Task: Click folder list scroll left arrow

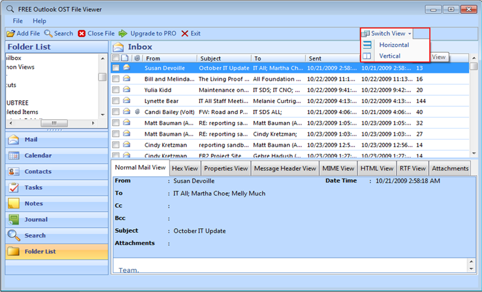Action: 11,123
